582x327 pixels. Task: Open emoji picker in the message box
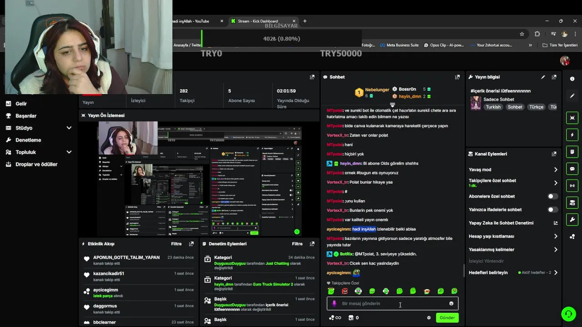click(451, 303)
